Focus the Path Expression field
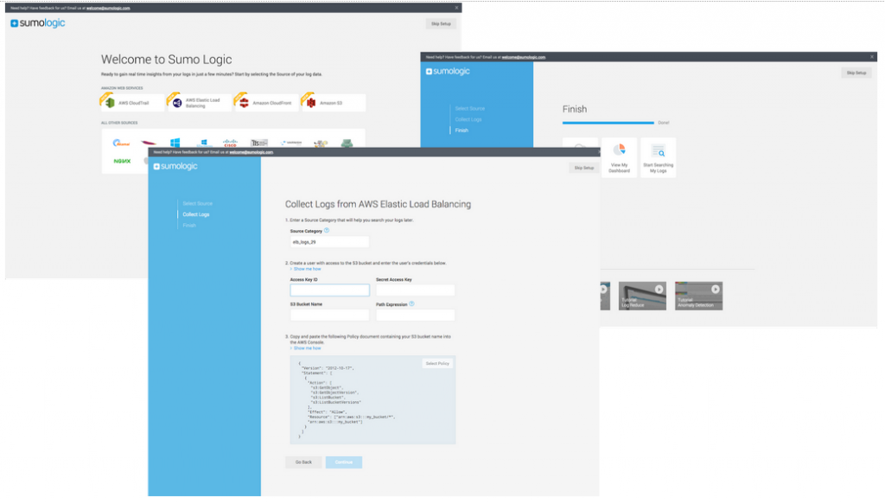Viewport: 885px width, 503px height. (415, 315)
